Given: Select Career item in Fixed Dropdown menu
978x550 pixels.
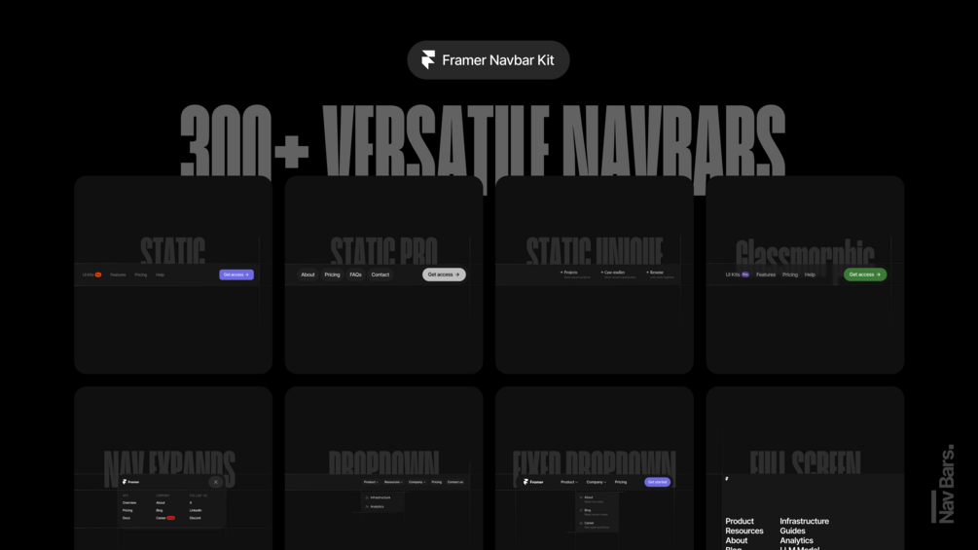Looking at the screenshot, I should (594, 525).
